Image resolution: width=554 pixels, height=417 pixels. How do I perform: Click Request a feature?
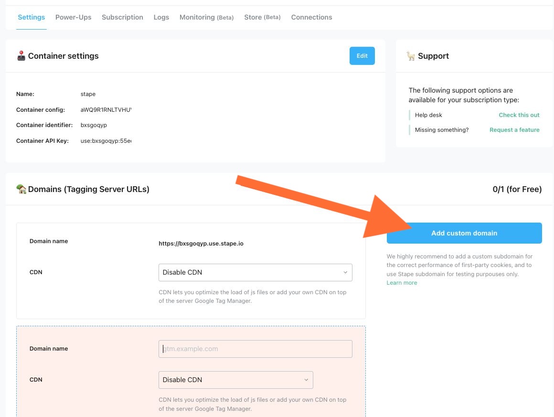click(x=514, y=129)
